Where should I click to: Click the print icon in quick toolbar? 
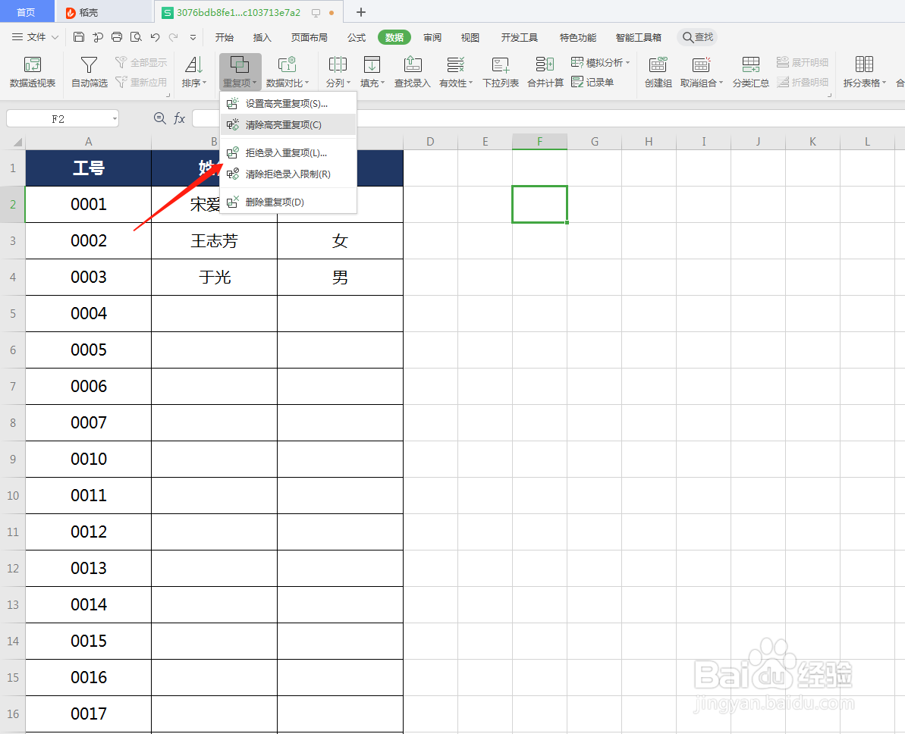[117, 37]
